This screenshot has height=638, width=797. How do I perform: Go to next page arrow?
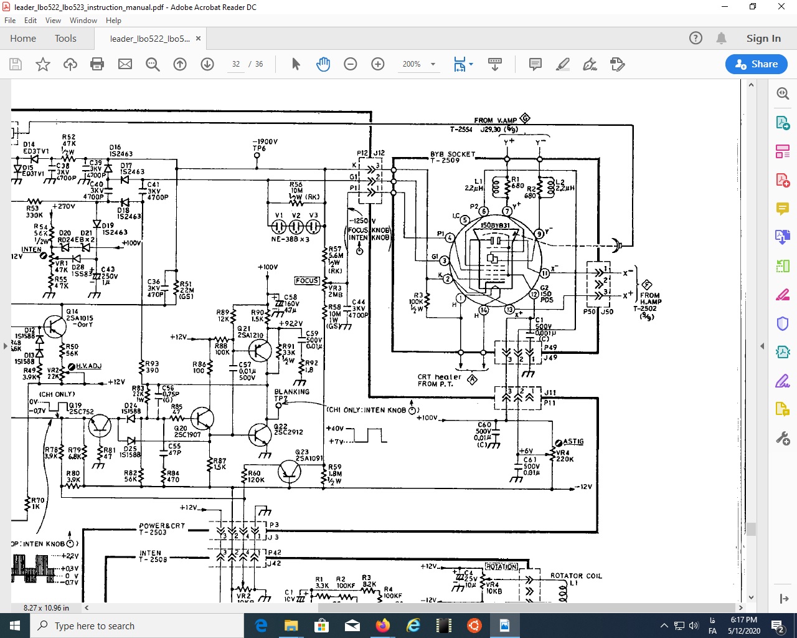point(207,64)
